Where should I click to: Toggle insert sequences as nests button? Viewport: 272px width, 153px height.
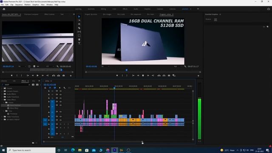(45, 88)
